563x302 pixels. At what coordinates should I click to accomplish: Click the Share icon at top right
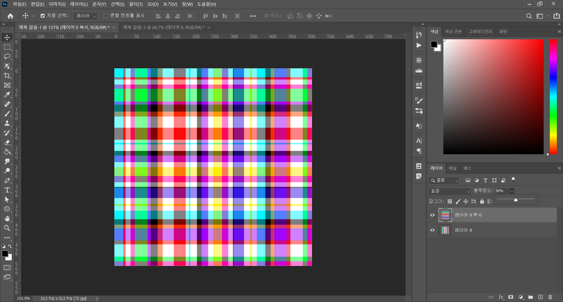click(x=557, y=16)
